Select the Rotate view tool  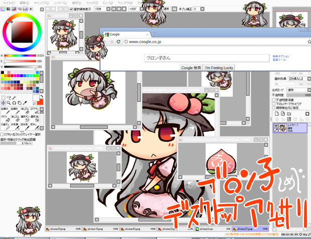pos(14,103)
